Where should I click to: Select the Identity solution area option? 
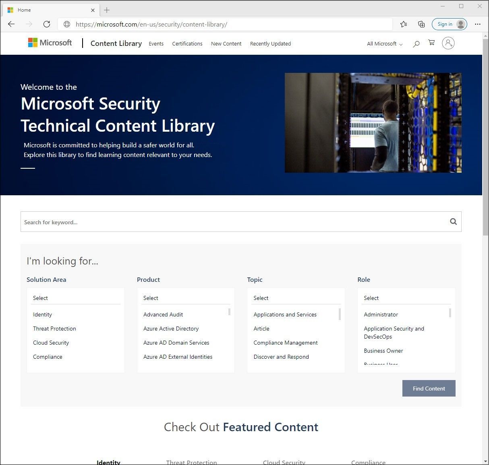(42, 314)
